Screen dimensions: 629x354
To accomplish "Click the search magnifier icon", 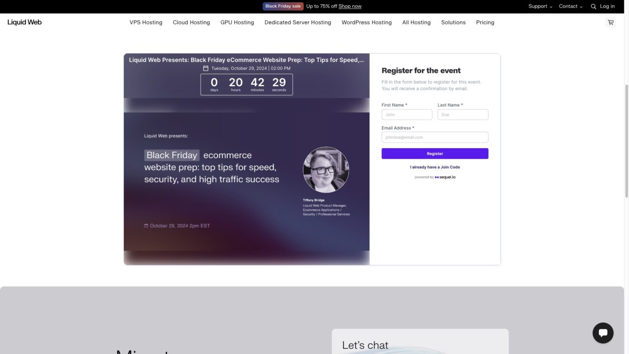I will tap(593, 7).
